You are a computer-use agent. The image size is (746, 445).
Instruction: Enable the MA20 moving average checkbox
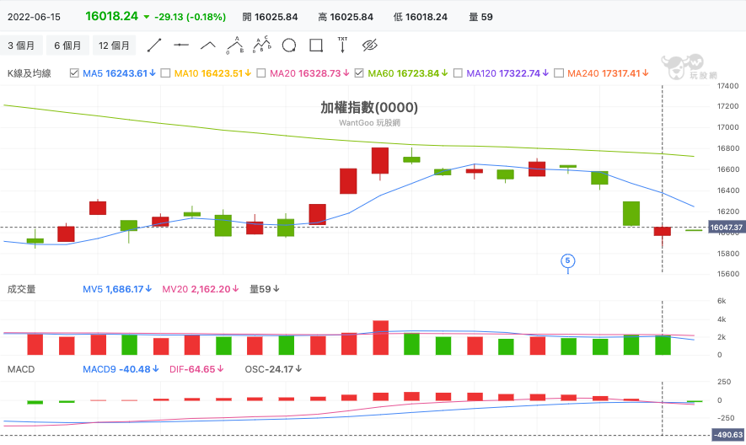(x=261, y=73)
